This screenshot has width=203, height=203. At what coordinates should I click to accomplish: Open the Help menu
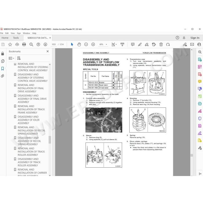click(x=34, y=33)
